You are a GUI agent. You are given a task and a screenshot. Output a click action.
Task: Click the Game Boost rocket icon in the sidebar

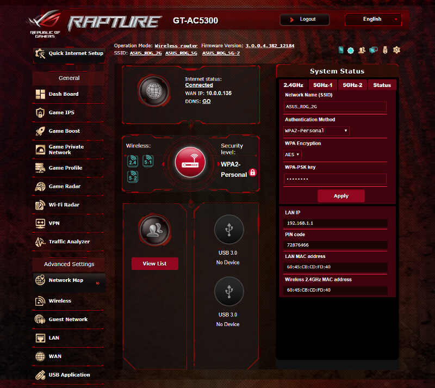coord(40,131)
